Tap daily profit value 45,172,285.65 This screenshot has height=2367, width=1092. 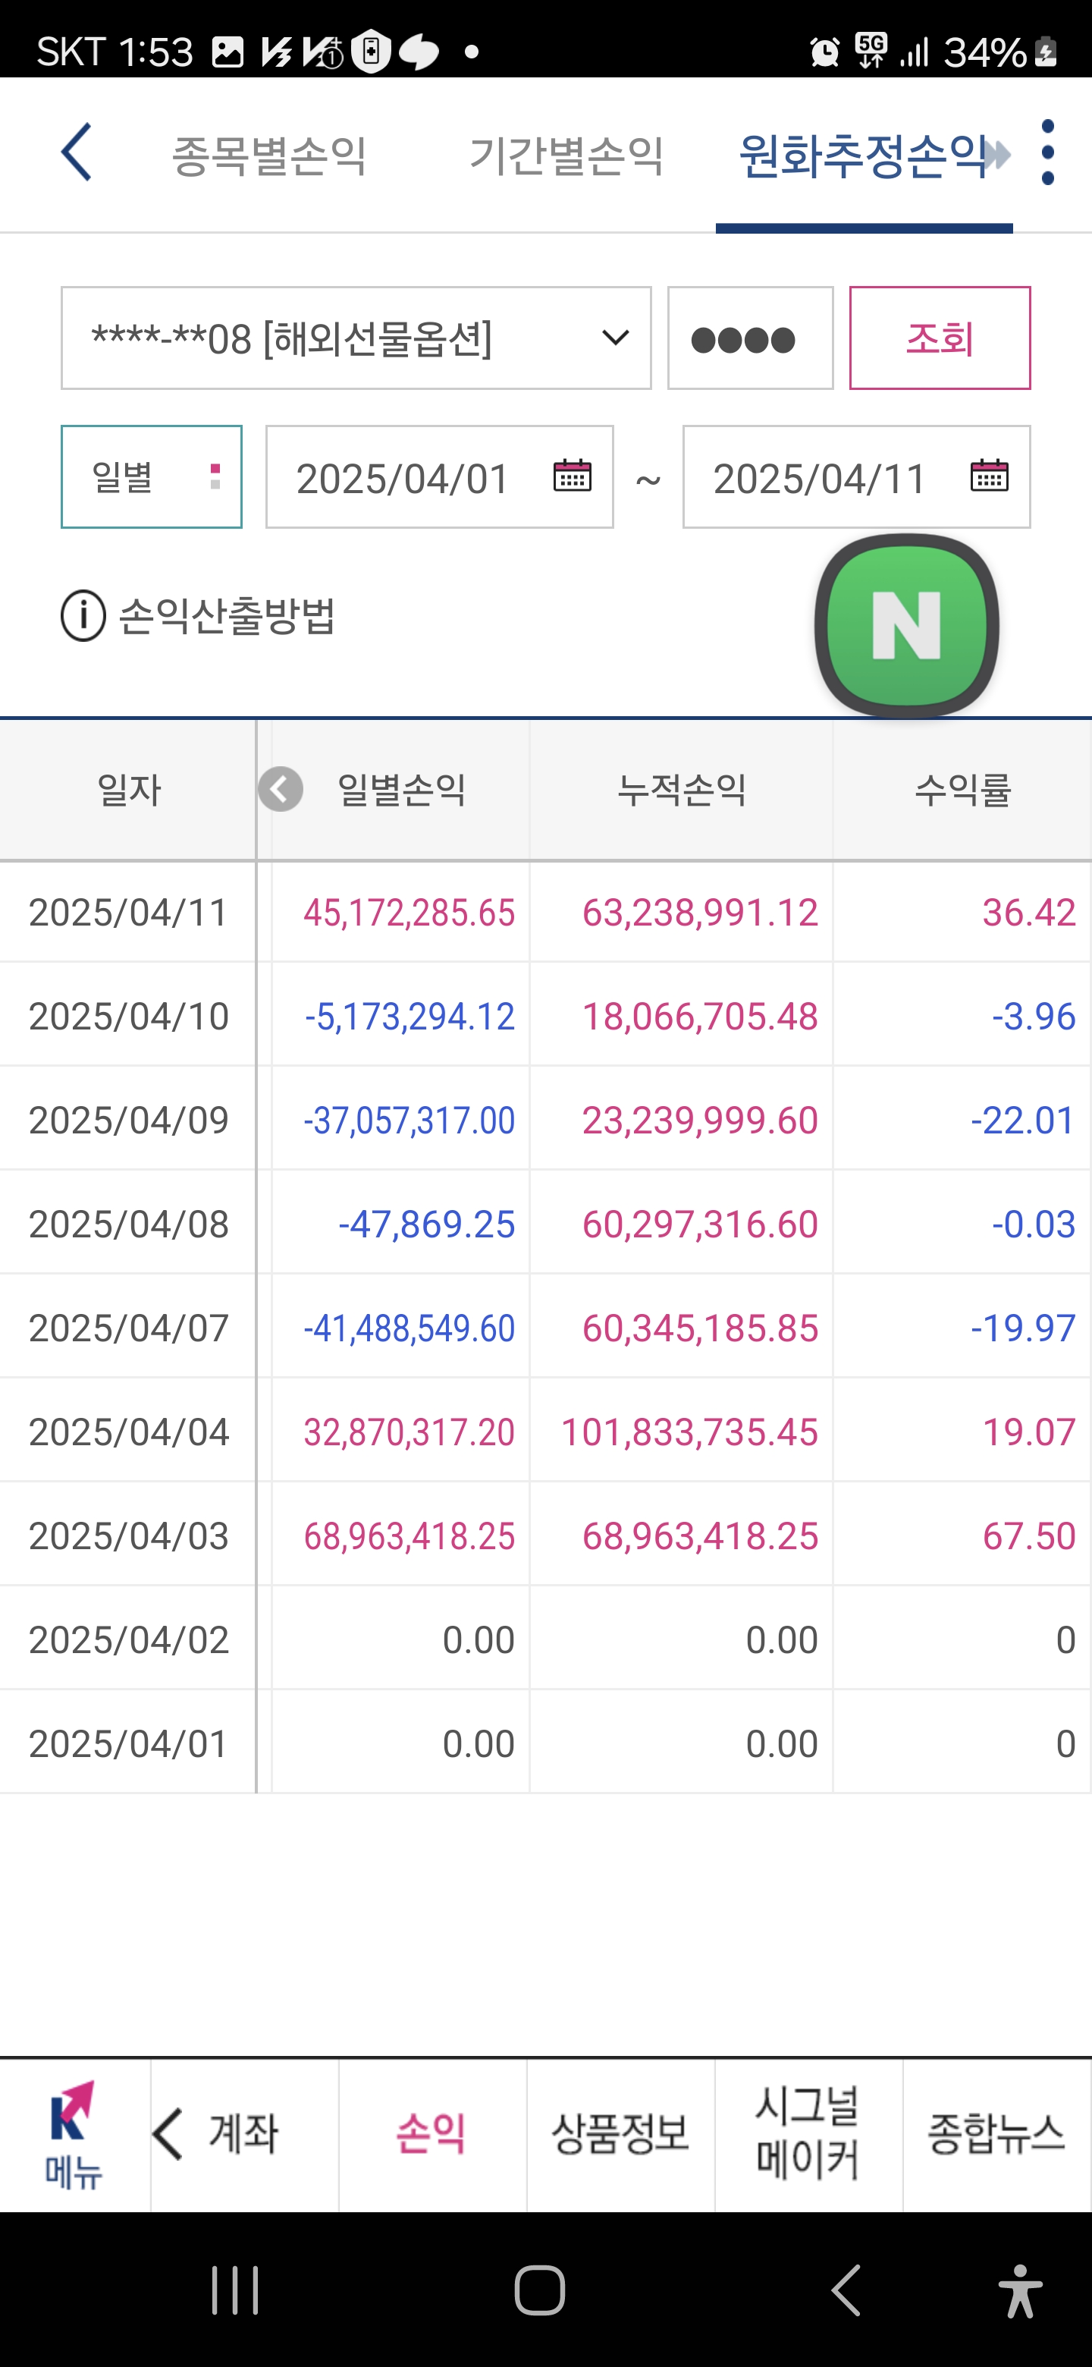click(x=409, y=913)
